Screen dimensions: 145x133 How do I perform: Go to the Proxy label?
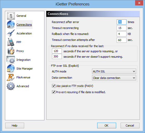20,51
